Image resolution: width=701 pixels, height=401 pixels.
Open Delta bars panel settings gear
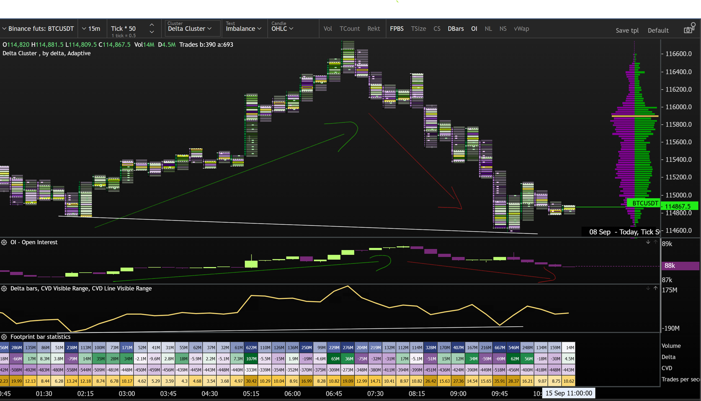(x=4, y=289)
